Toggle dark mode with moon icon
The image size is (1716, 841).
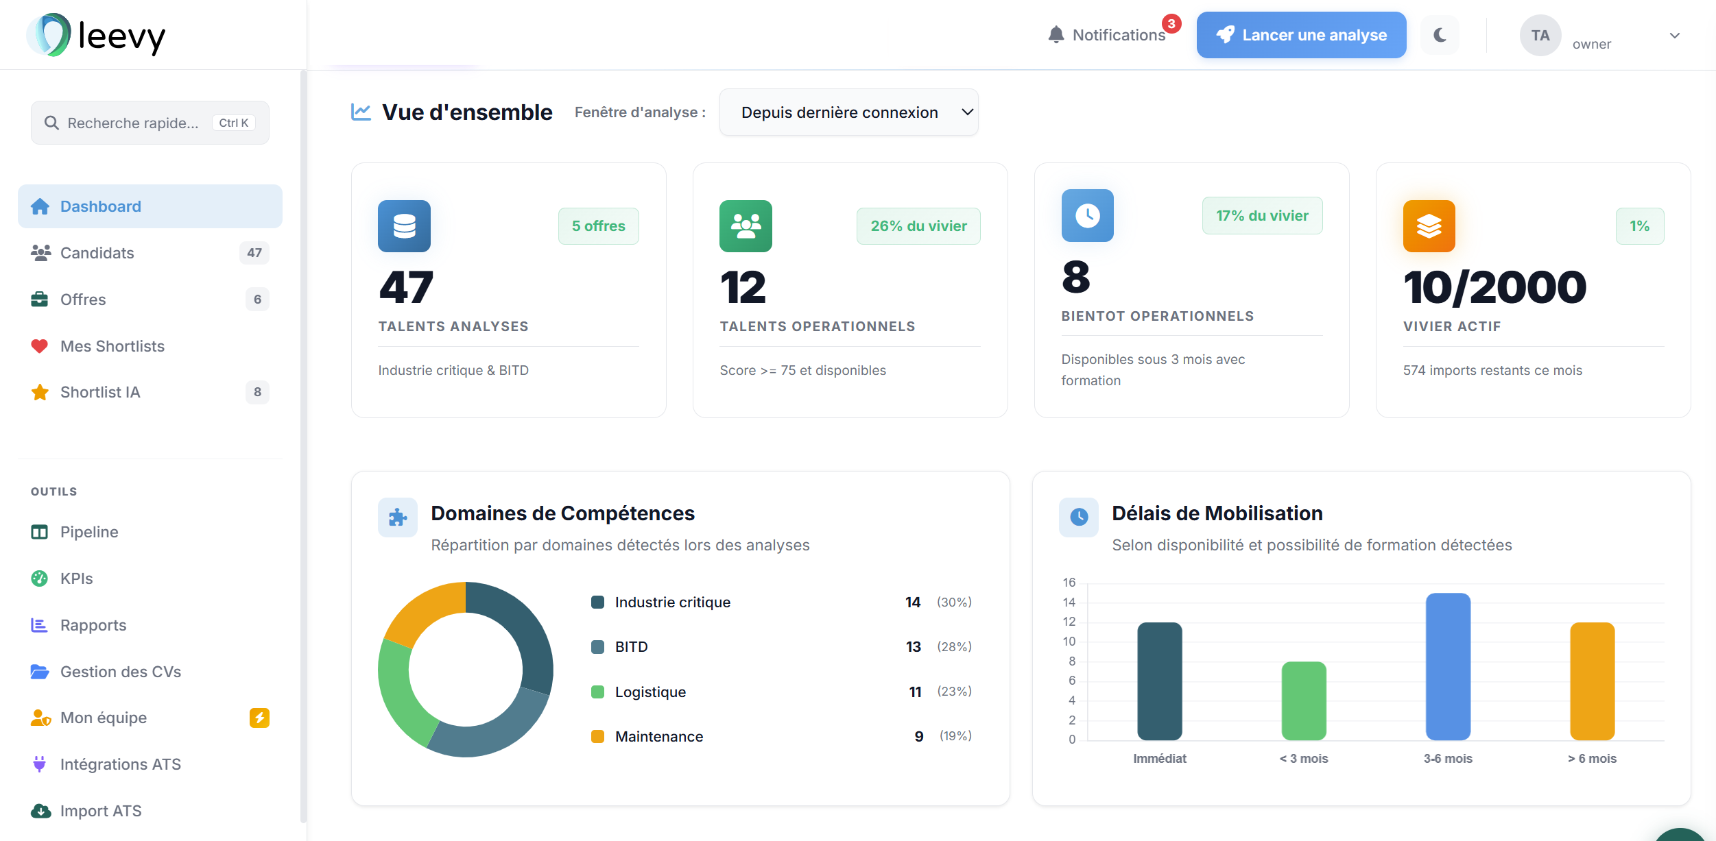tap(1440, 35)
